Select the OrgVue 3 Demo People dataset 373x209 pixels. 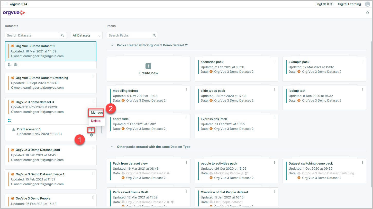coord(51,200)
